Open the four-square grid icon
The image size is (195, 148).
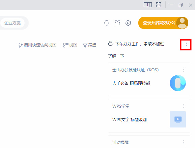(159, 5)
